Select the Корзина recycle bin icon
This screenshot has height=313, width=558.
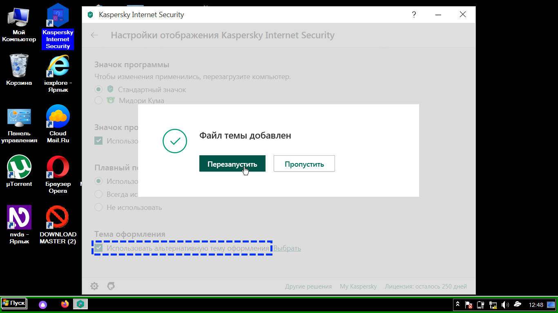19,66
